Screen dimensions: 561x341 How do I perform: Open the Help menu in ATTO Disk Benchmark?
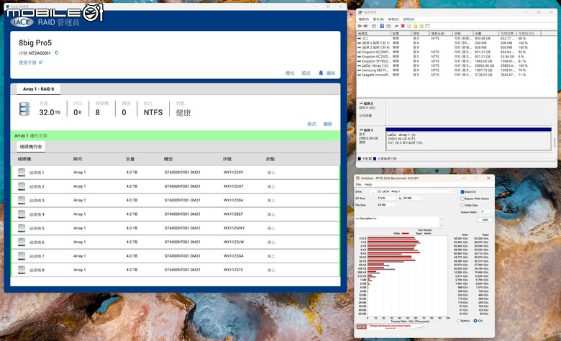pos(368,185)
